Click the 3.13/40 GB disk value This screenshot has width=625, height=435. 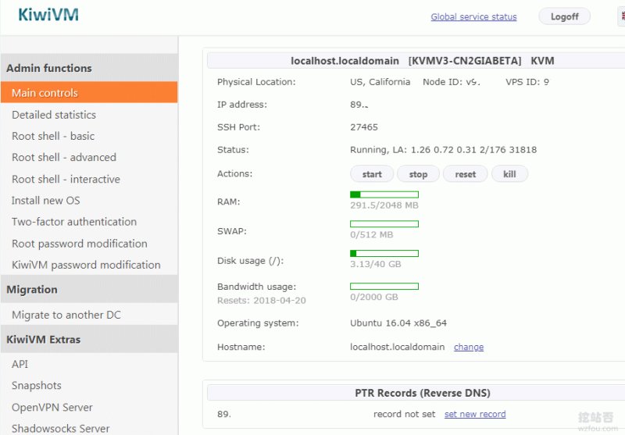point(376,264)
